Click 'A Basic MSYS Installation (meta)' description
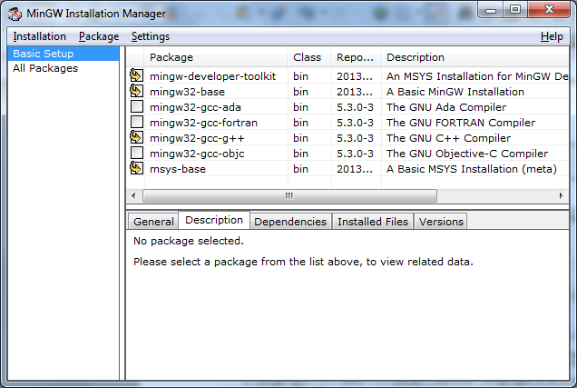The image size is (577, 388). pyautogui.click(x=472, y=169)
